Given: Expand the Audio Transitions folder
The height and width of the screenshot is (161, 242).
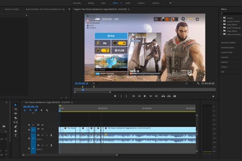Looking at the screenshot, I should point(221,28).
